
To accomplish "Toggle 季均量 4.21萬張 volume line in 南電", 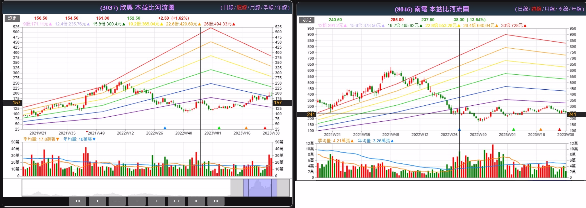I will click(336, 141).
